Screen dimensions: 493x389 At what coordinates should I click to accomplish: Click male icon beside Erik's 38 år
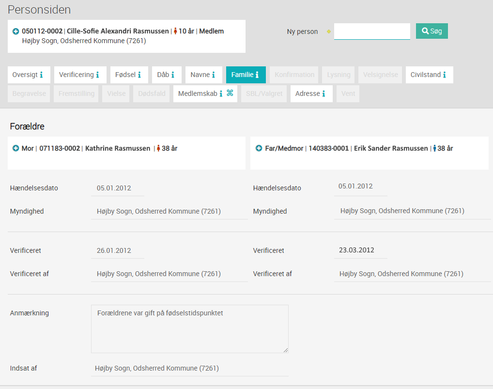pyautogui.click(x=434, y=148)
